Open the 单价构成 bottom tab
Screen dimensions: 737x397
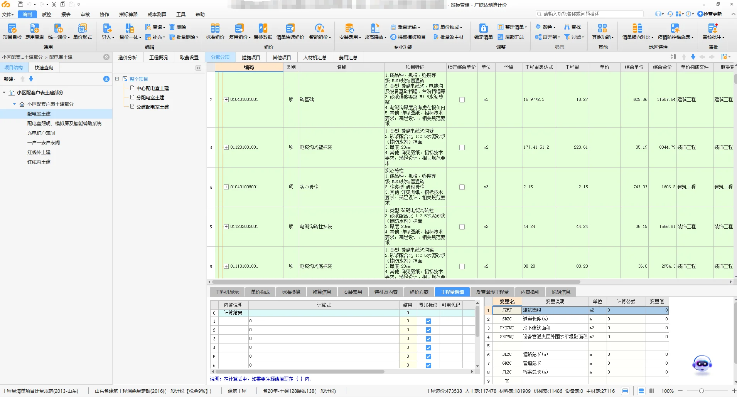[x=260, y=292]
